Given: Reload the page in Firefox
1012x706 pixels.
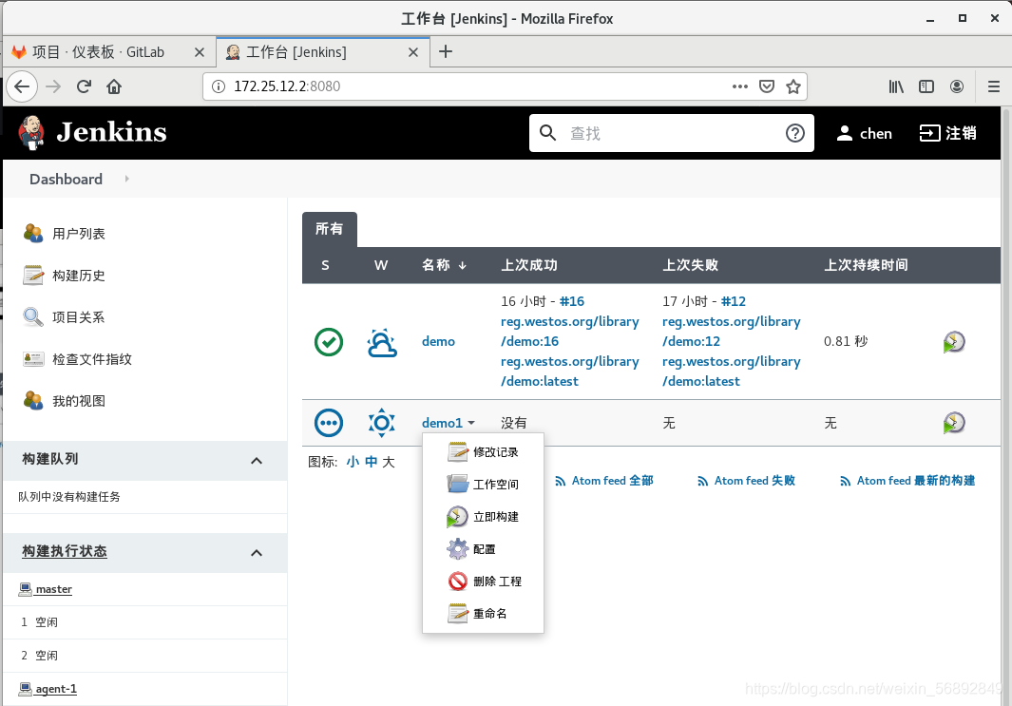Looking at the screenshot, I should point(84,86).
